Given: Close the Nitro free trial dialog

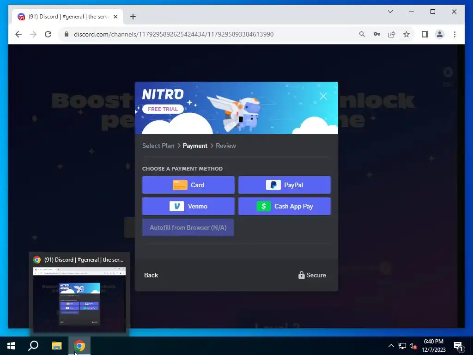Looking at the screenshot, I should click(323, 96).
